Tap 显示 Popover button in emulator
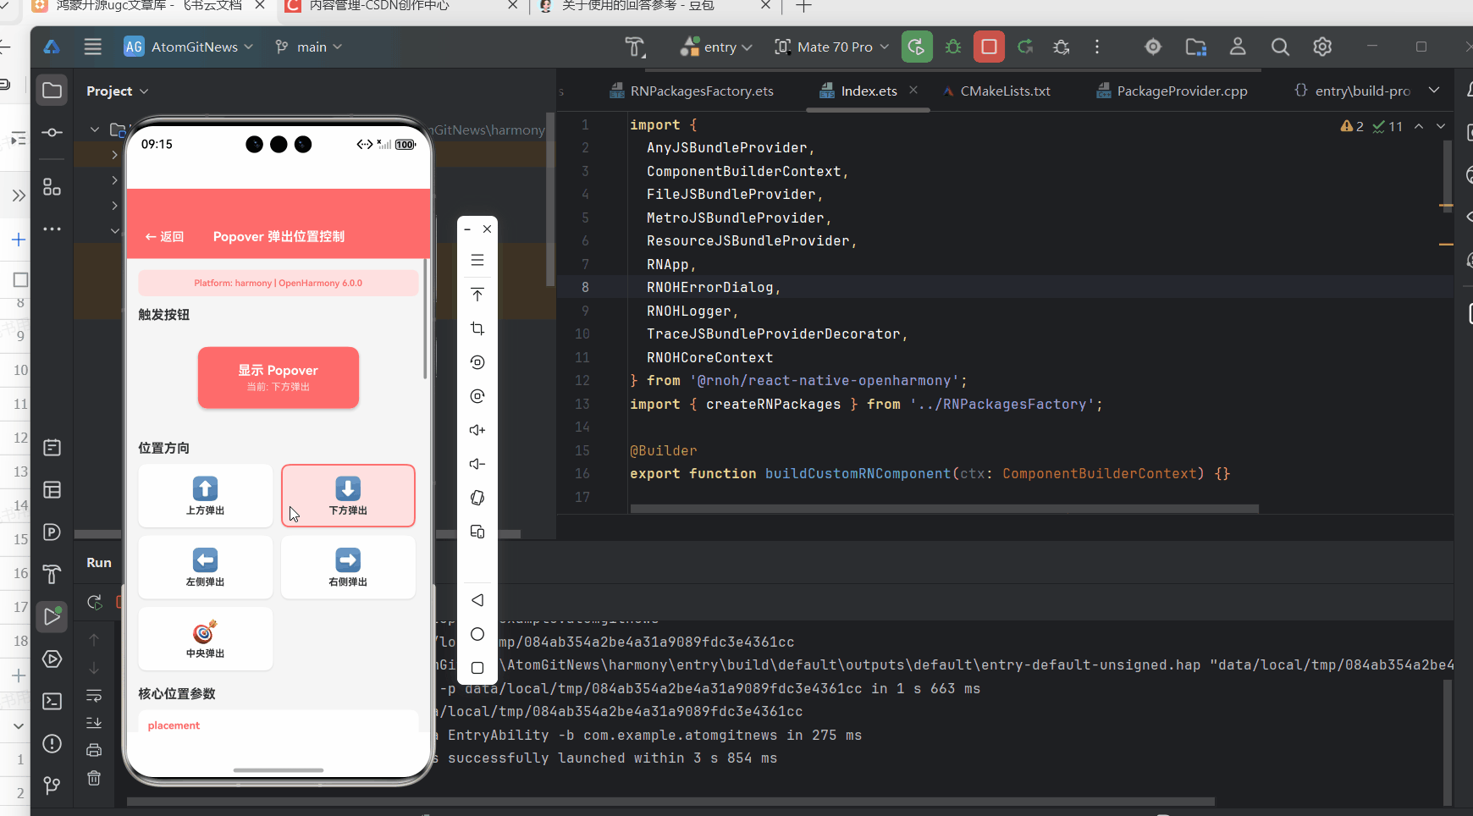Viewport: 1473px width, 816px height. [279, 378]
